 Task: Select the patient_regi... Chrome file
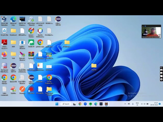[x=40, y=42]
